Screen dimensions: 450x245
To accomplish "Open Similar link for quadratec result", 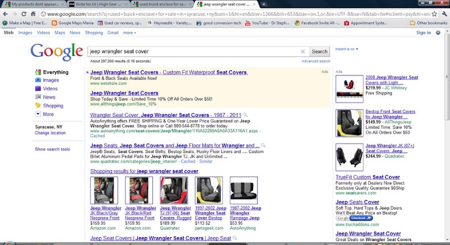I will pos(206,161).
